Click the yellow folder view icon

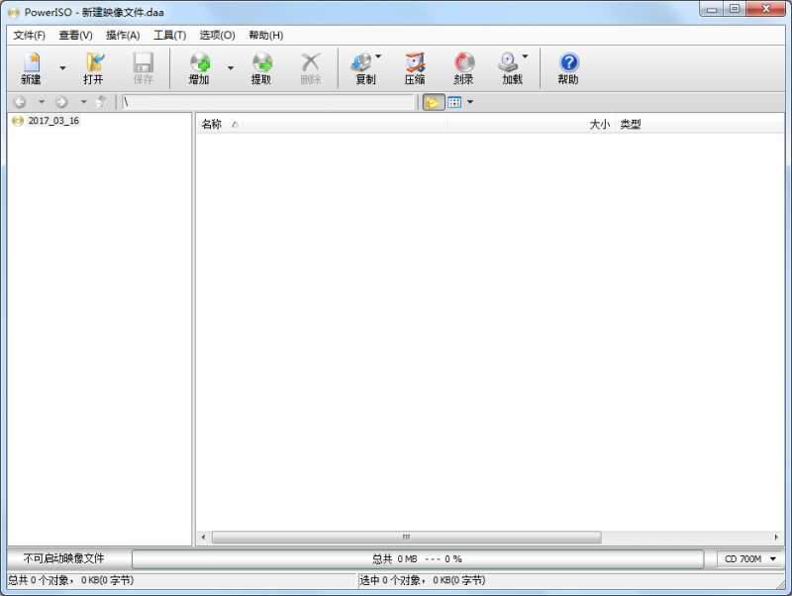(x=432, y=101)
